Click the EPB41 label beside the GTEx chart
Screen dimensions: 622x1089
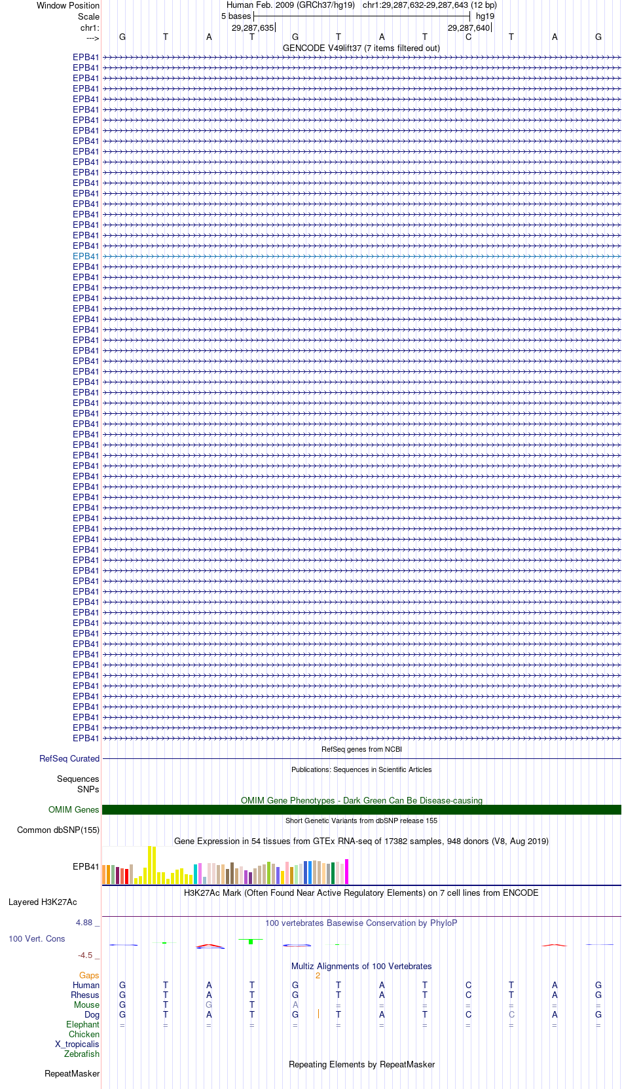coord(86,866)
